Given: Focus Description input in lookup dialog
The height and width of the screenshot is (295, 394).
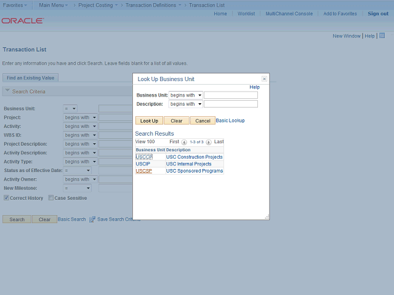Looking at the screenshot, I should pos(231,104).
